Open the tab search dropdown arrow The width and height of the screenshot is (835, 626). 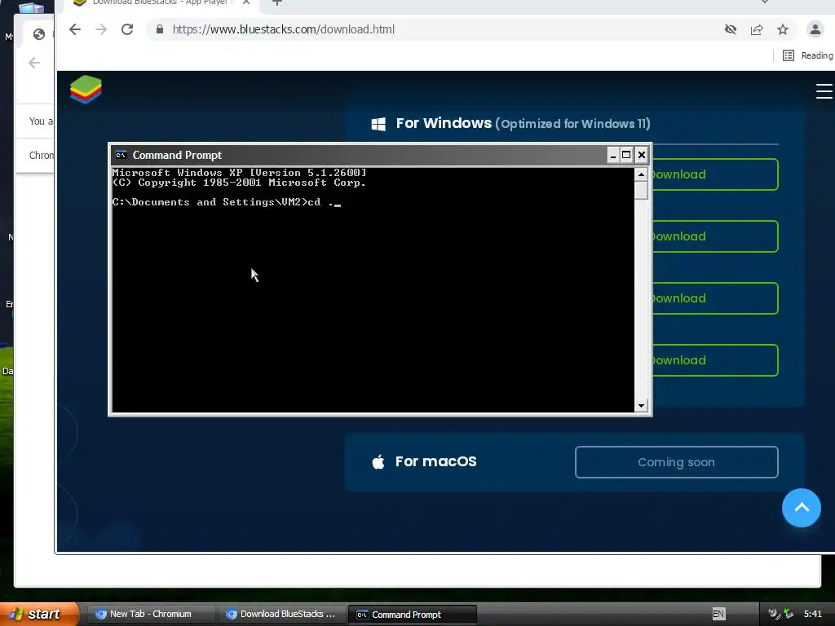point(765,2)
